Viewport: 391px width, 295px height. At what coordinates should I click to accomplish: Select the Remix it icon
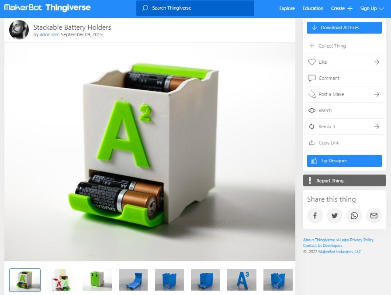(311, 127)
